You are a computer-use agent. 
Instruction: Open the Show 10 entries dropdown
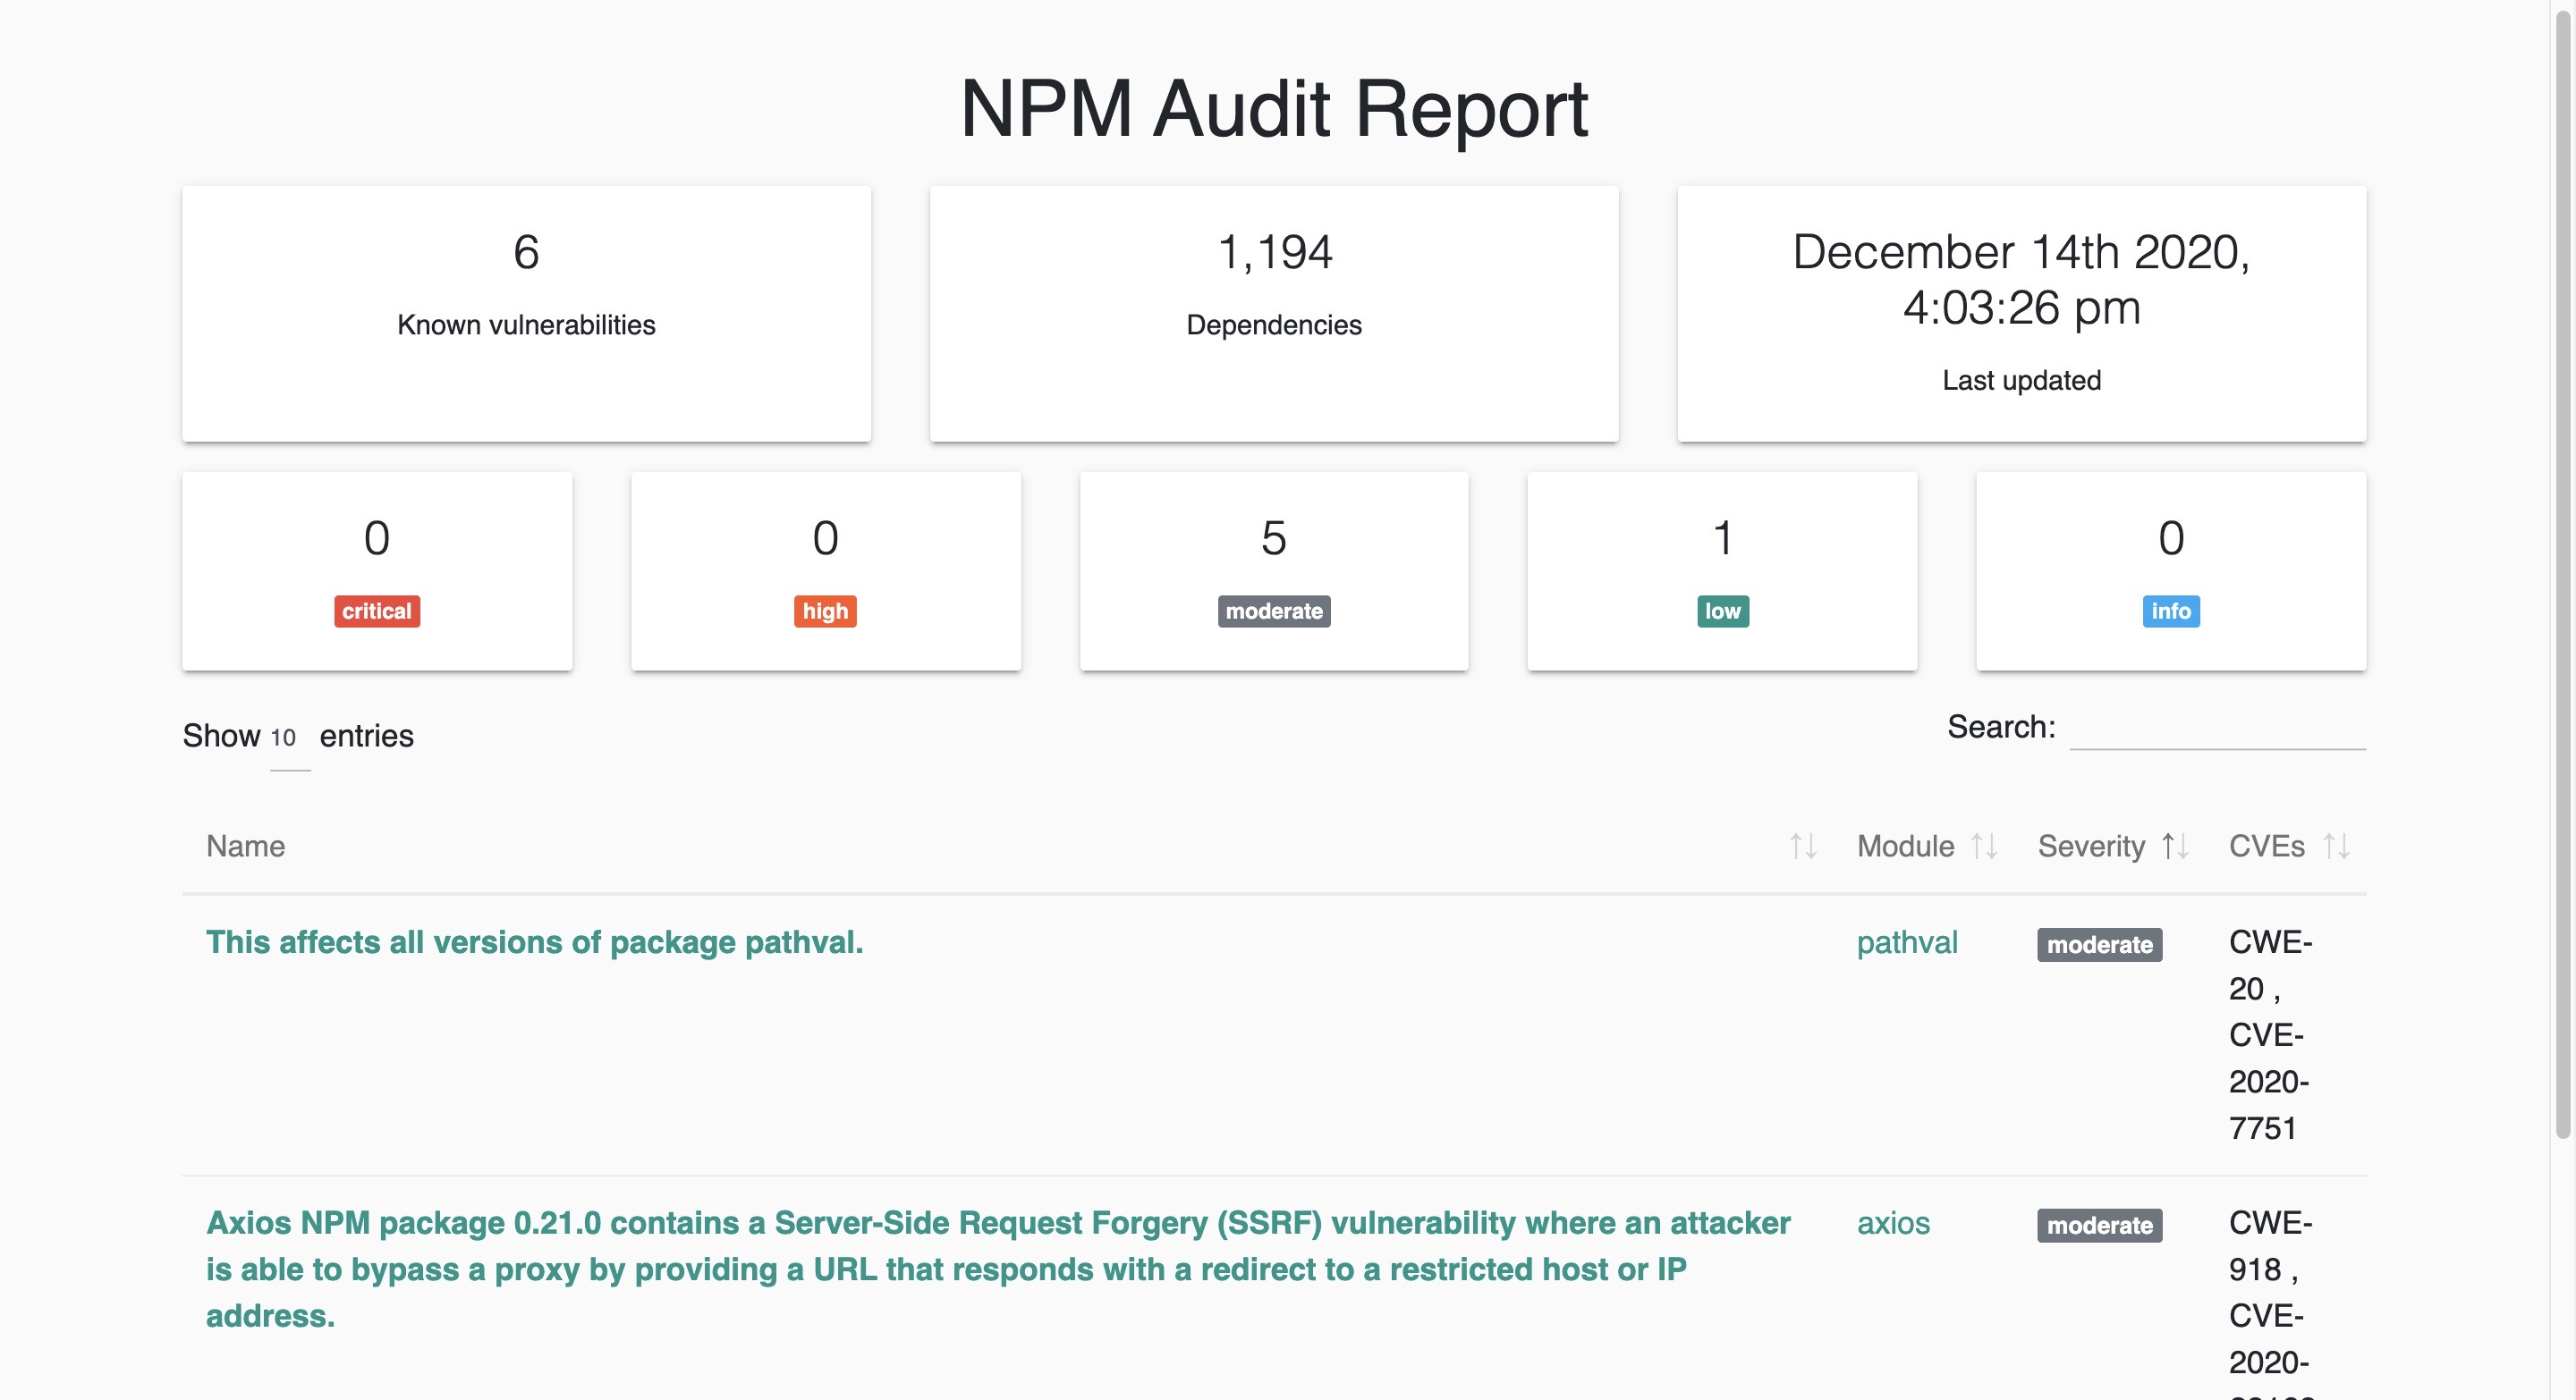pyautogui.click(x=288, y=738)
